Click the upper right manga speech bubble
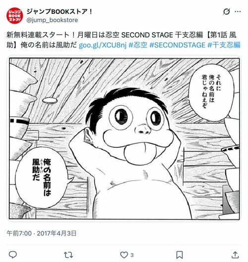Image resolution: width=248 pixels, height=262 pixels. tap(211, 91)
